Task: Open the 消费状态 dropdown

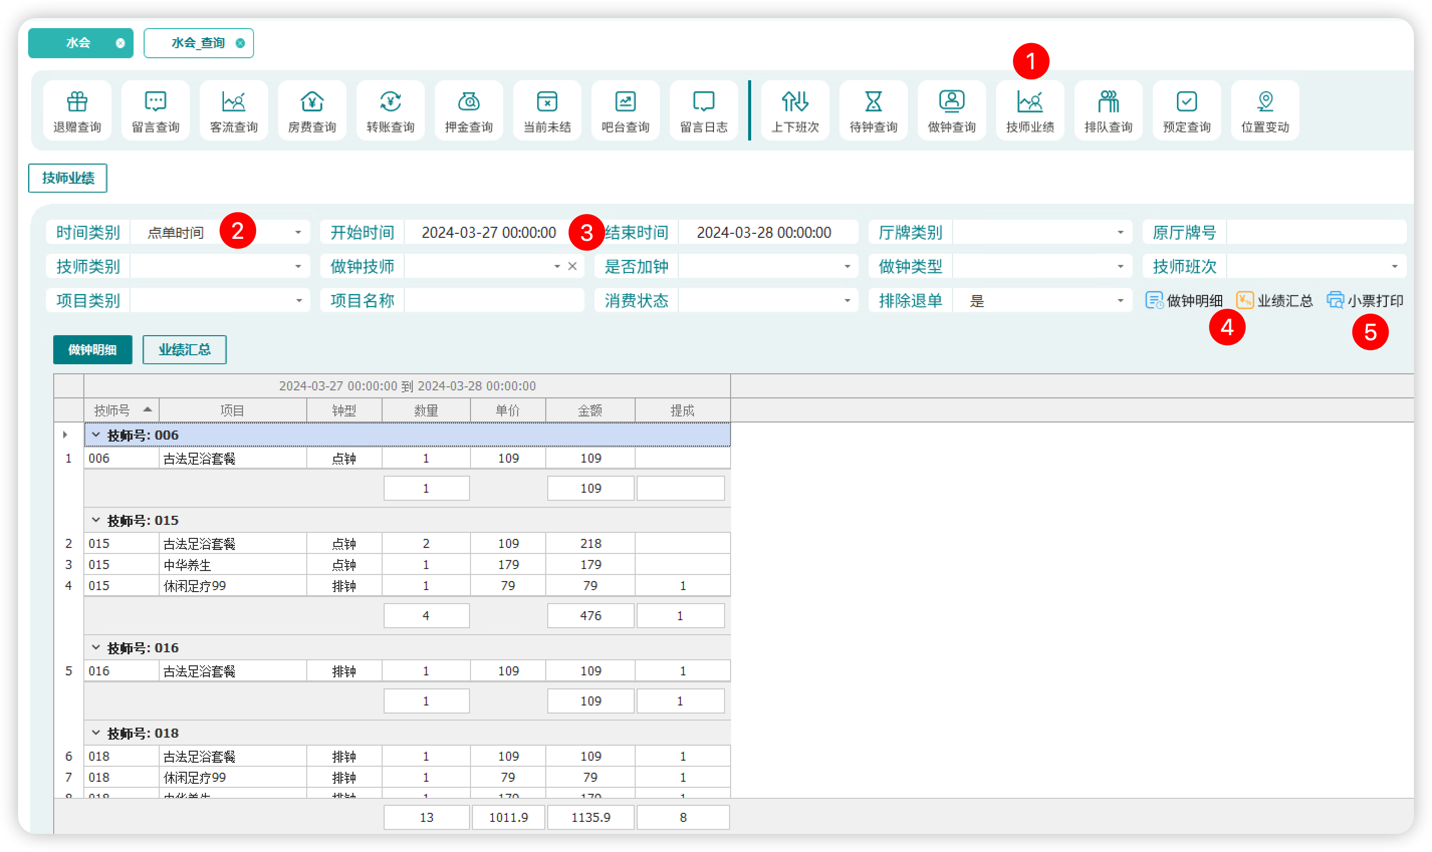Action: (847, 301)
